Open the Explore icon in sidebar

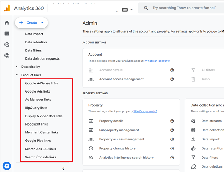pos(7,44)
